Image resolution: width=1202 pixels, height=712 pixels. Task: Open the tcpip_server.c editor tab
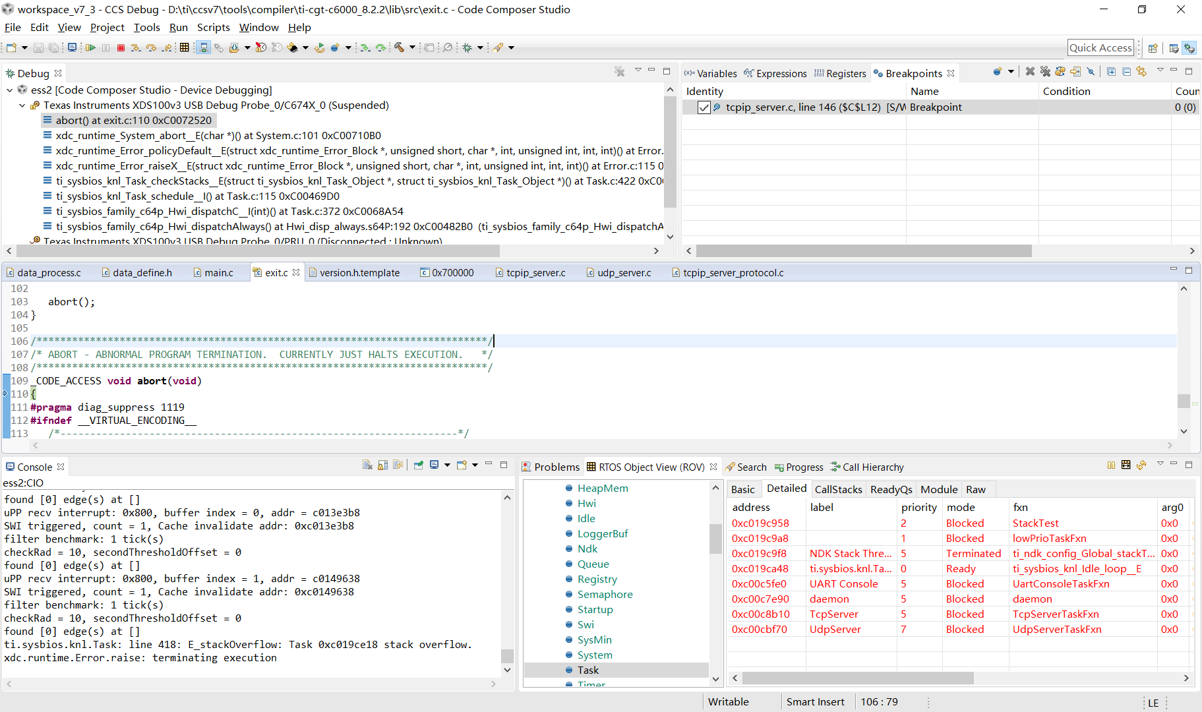[529, 272]
